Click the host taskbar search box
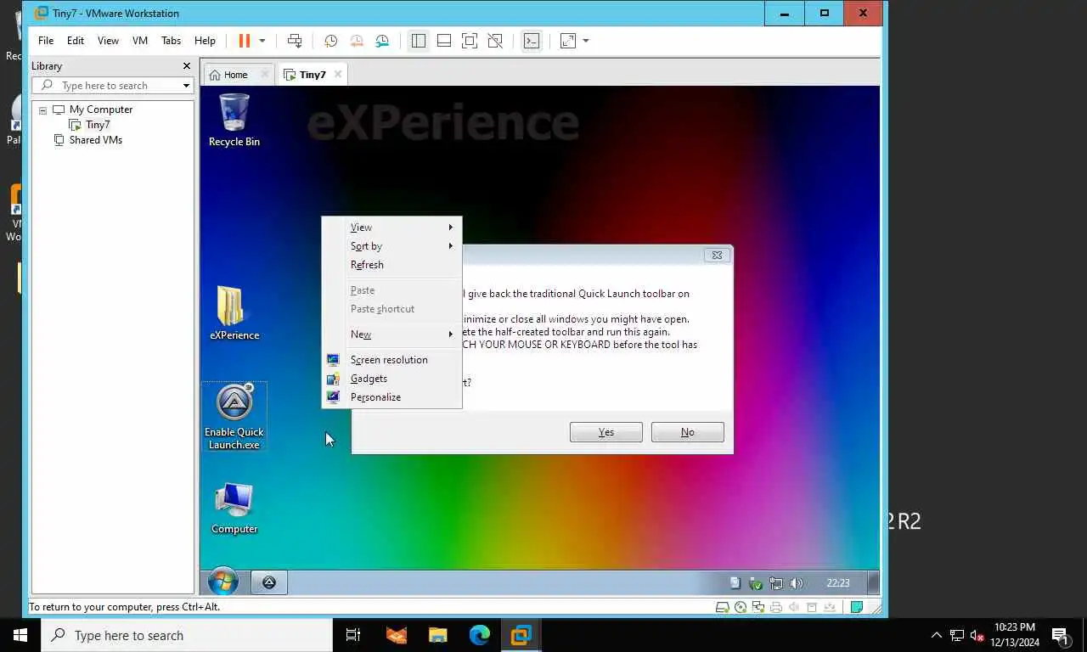 [187, 635]
